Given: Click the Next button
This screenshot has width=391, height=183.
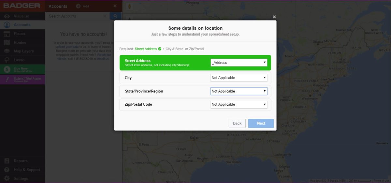Looking at the screenshot, I should coord(261,123).
